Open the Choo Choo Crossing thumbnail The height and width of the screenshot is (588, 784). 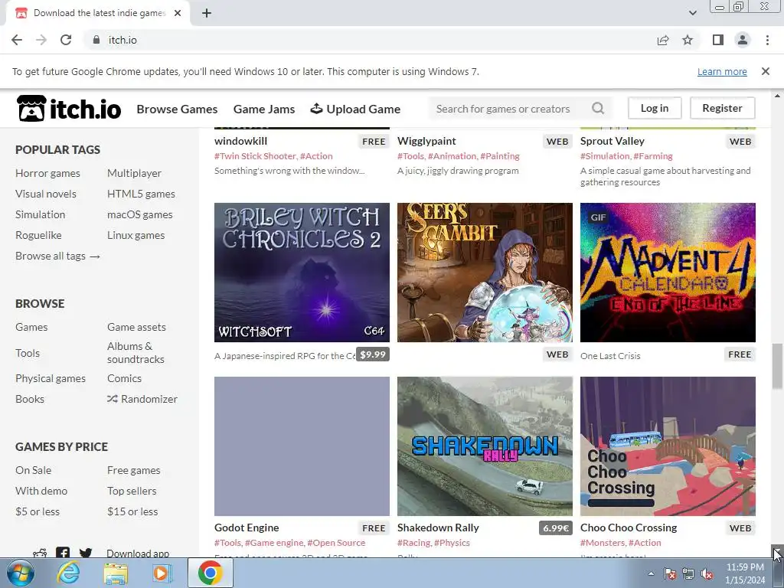point(668,446)
